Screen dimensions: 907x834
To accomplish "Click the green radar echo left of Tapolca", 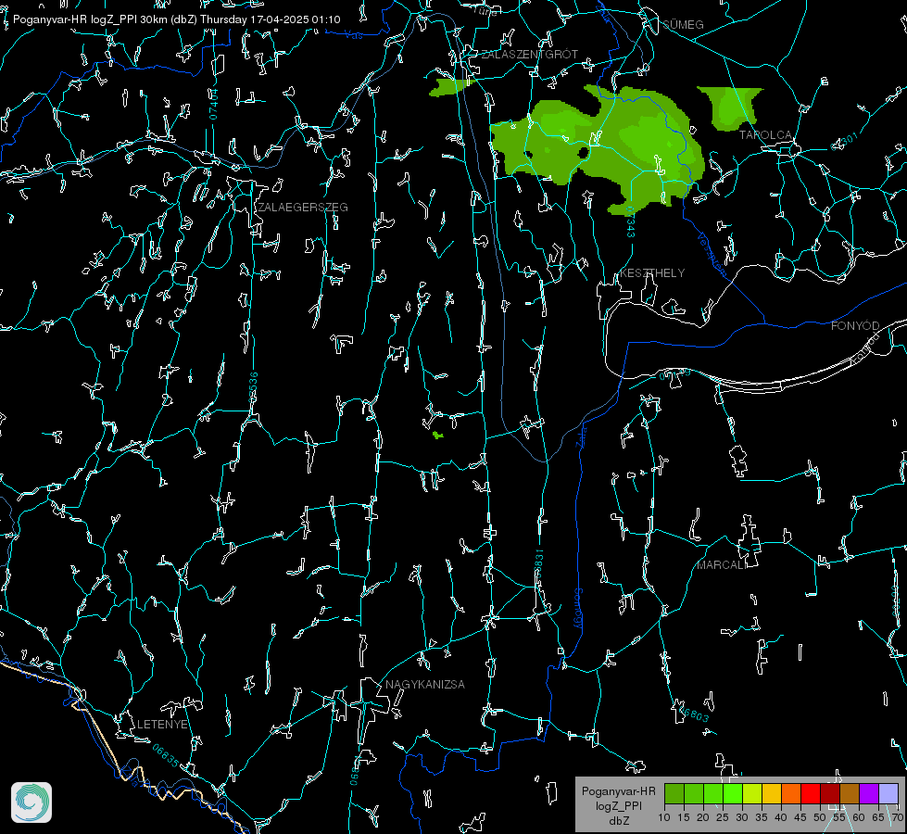I will coord(730,107).
